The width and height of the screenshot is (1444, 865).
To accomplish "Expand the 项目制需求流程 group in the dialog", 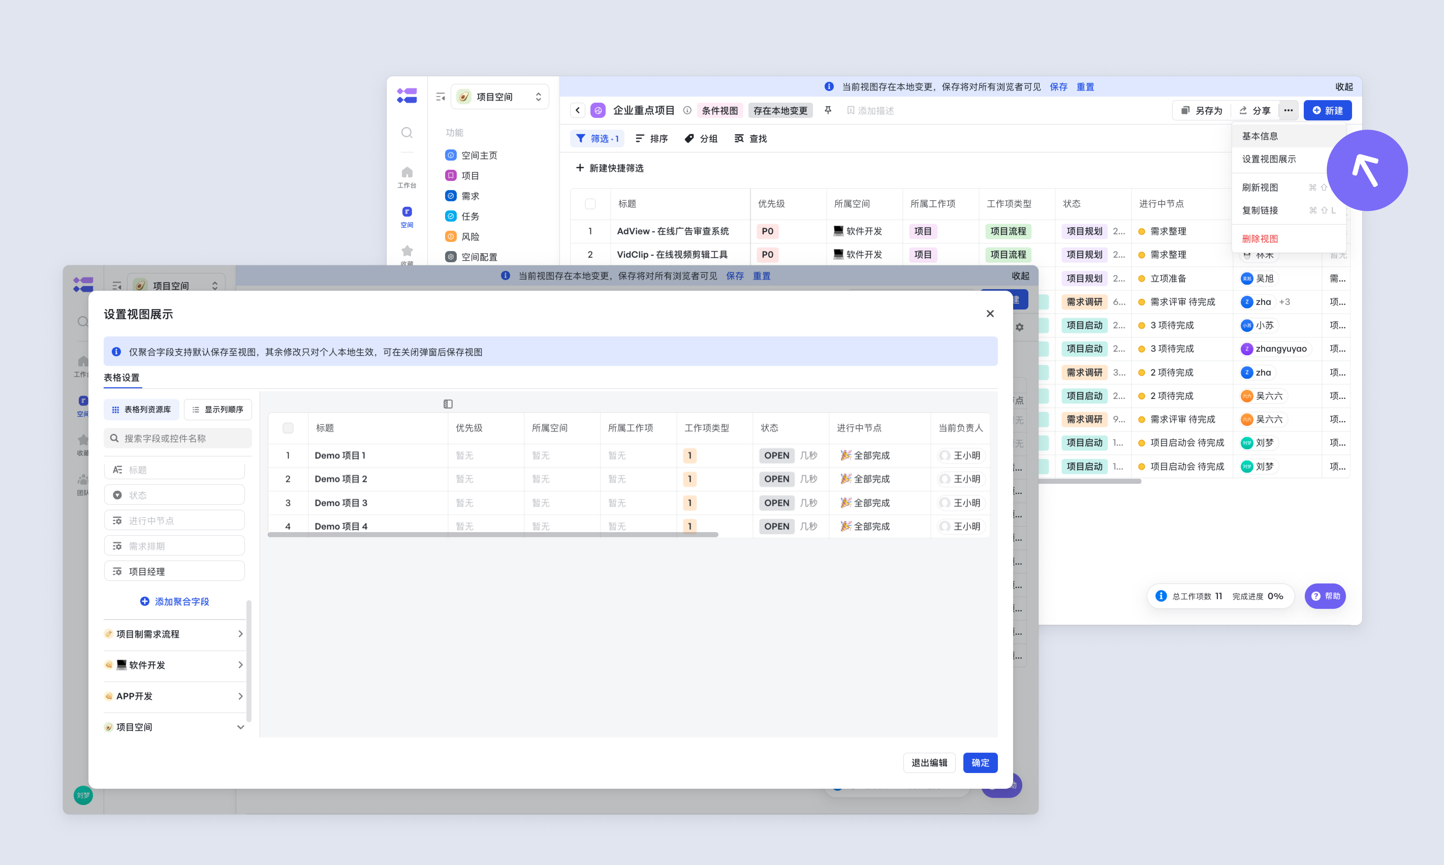I will 174,634.
